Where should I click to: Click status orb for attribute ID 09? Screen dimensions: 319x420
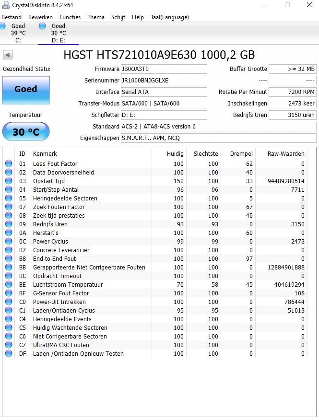click(9, 224)
